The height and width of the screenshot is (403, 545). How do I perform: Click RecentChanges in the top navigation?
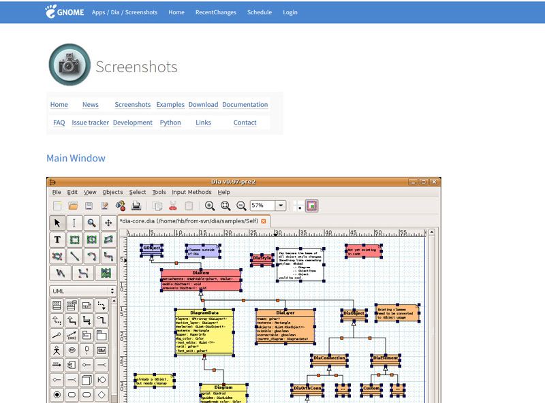[215, 12]
